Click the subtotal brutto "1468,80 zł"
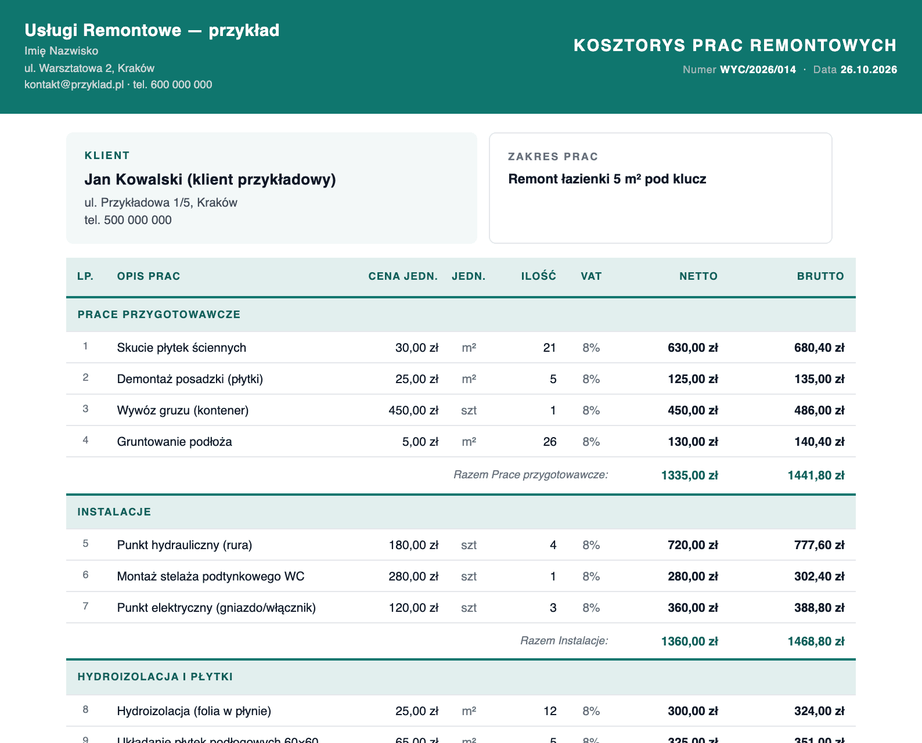922x743 pixels. 816,641
